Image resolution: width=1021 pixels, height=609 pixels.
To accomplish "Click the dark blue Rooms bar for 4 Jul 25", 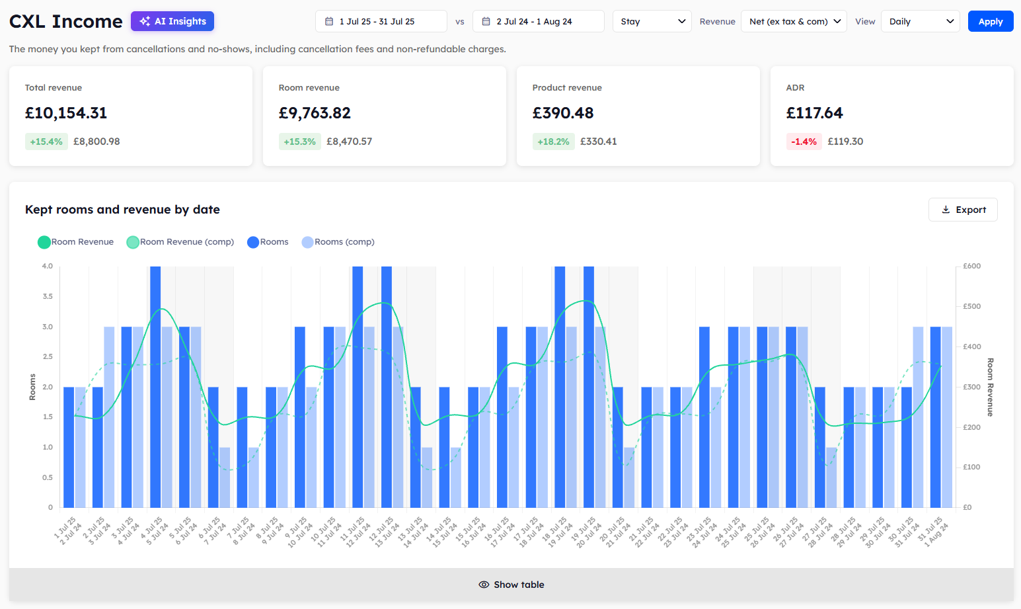I will coord(155,387).
